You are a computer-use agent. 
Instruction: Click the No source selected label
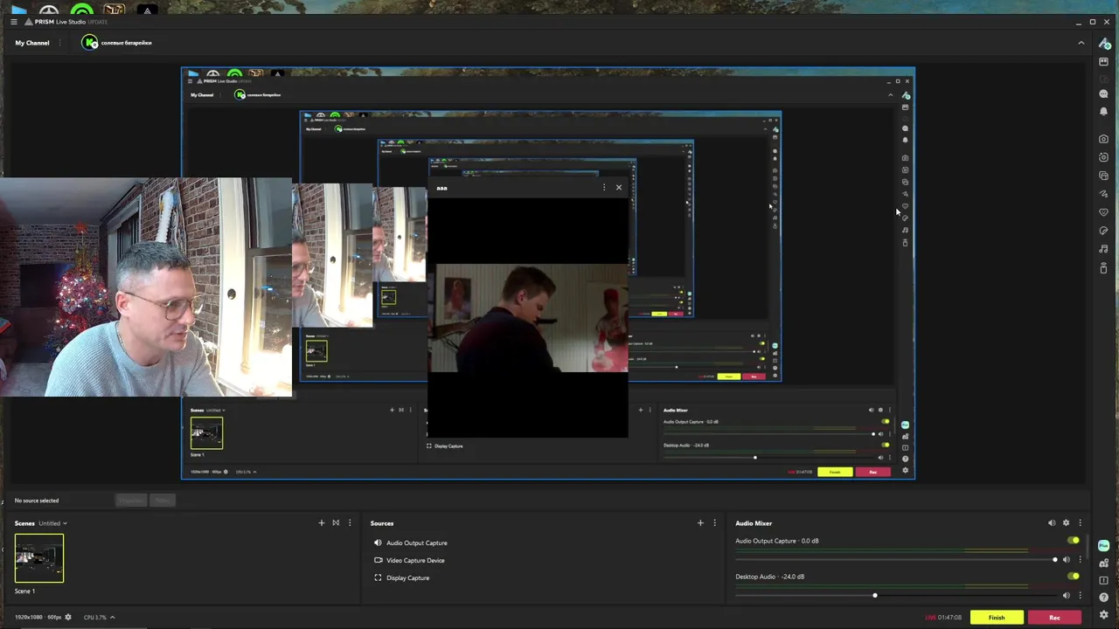point(37,501)
